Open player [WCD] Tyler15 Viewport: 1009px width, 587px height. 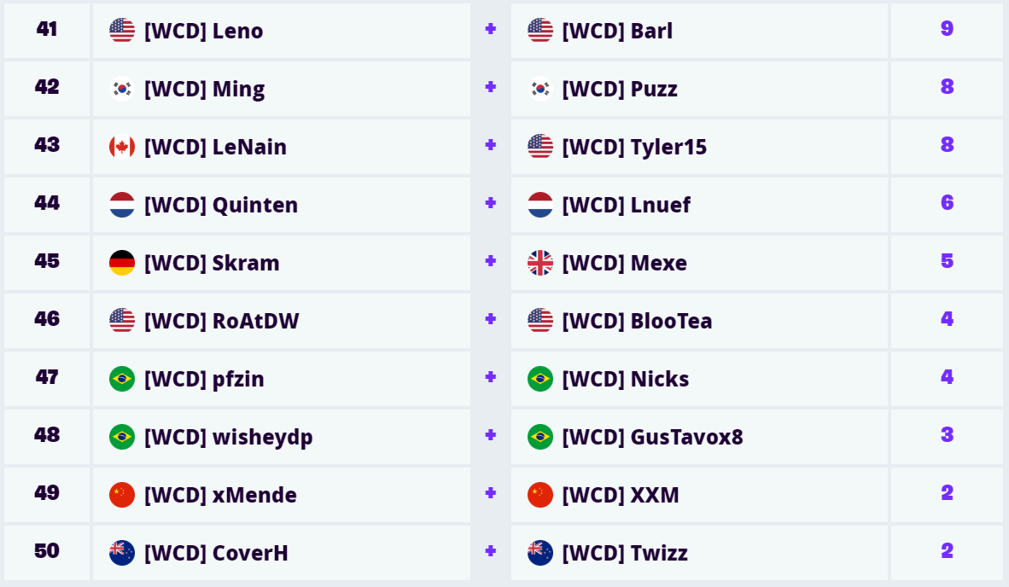[x=634, y=147]
